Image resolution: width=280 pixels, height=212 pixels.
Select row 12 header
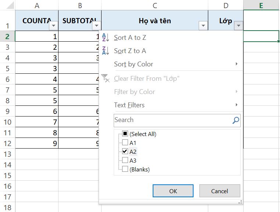coord(7,143)
